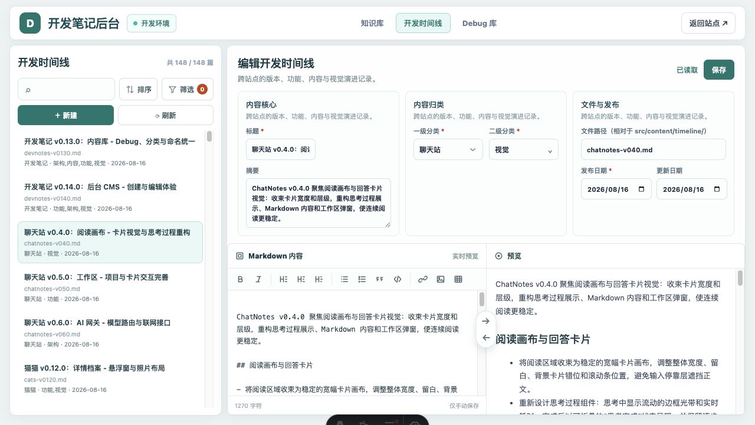The width and height of the screenshot is (755, 425).
Task: Click the 共 148 / 148 篇 count
Action: click(x=190, y=63)
